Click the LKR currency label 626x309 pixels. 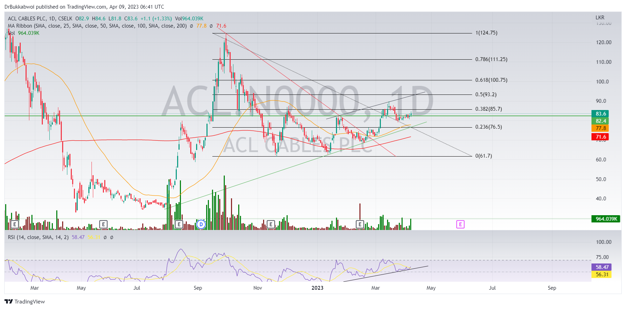[x=600, y=18]
